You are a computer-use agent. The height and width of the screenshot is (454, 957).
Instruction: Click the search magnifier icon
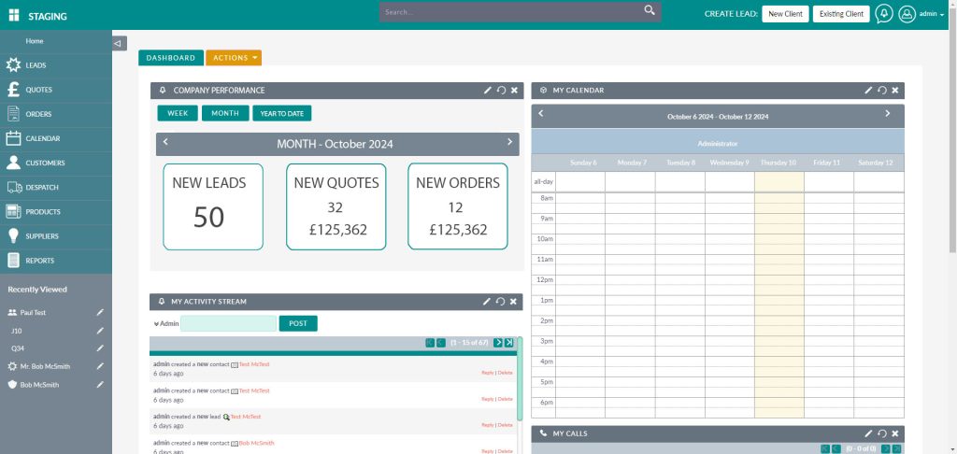650,11
